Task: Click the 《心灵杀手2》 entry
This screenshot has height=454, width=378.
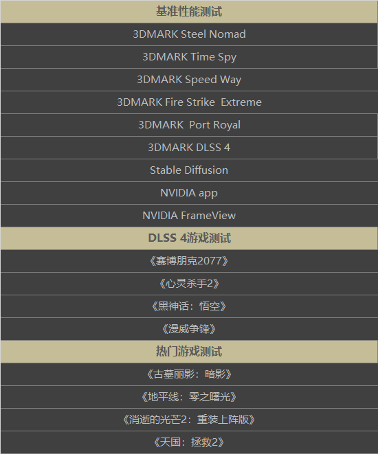Action: coord(189,284)
